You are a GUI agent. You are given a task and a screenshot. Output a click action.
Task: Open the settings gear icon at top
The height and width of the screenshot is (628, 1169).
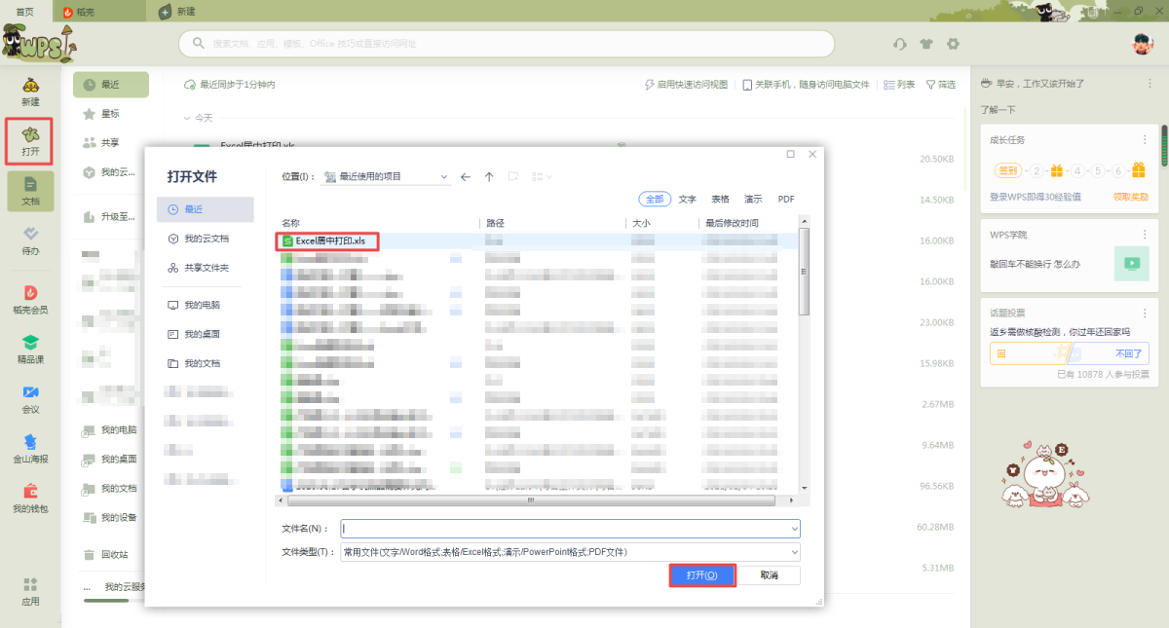(953, 44)
